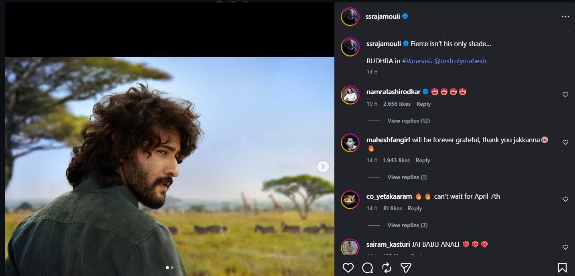This screenshot has width=575, height=276.
Task: Open ssrajamouli's profile from the header username
Action: pos(383,16)
